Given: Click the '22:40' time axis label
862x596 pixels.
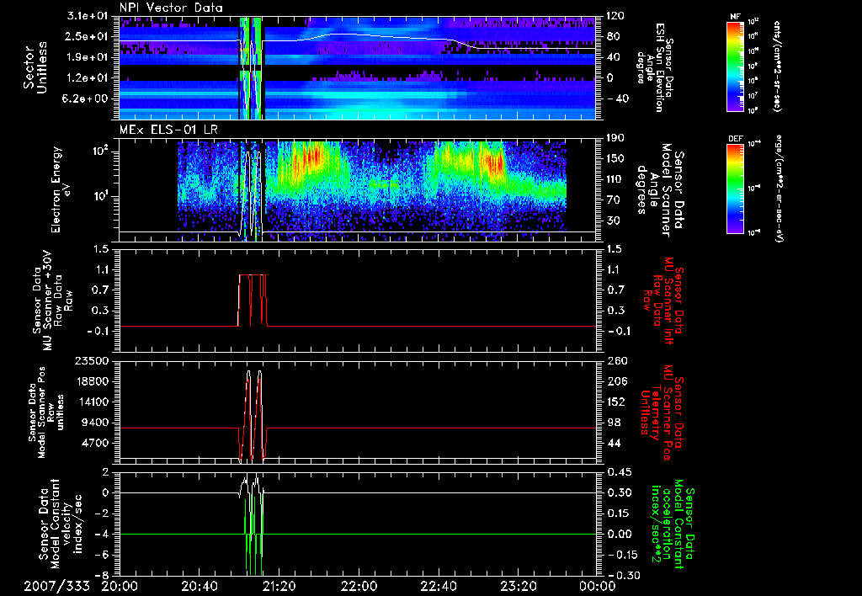Looking at the screenshot, I should click(x=438, y=586).
